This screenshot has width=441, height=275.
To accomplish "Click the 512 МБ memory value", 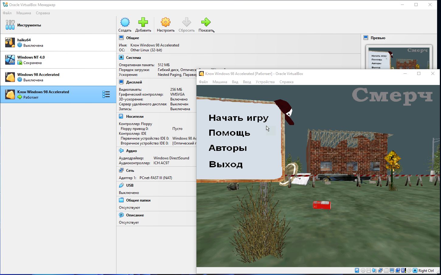I will click(164, 65).
